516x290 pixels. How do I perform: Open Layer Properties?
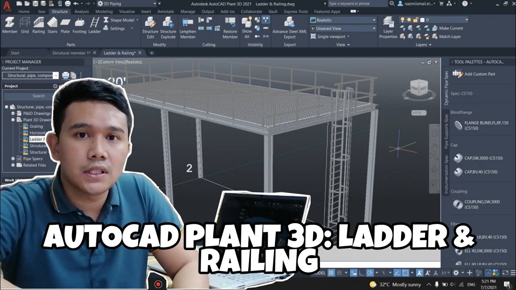pyautogui.click(x=388, y=27)
